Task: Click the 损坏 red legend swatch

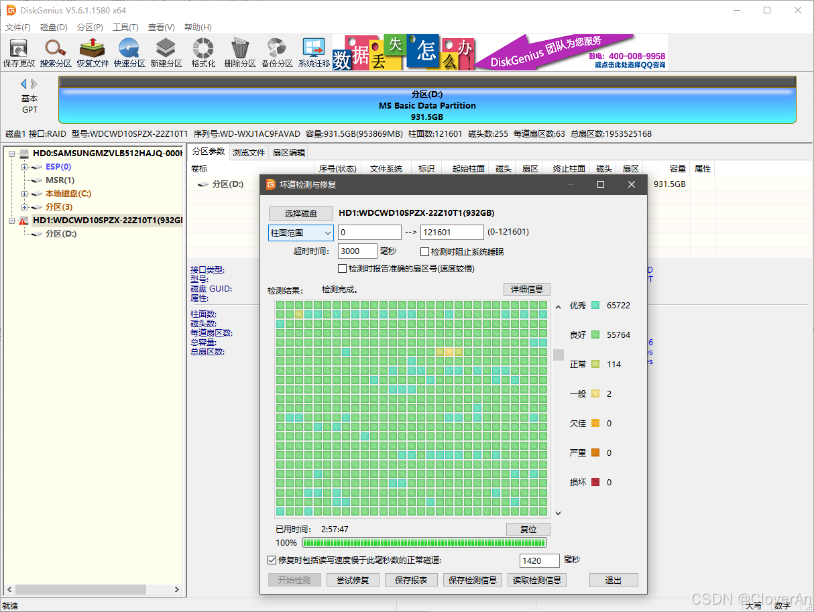Action: [x=595, y=483]
